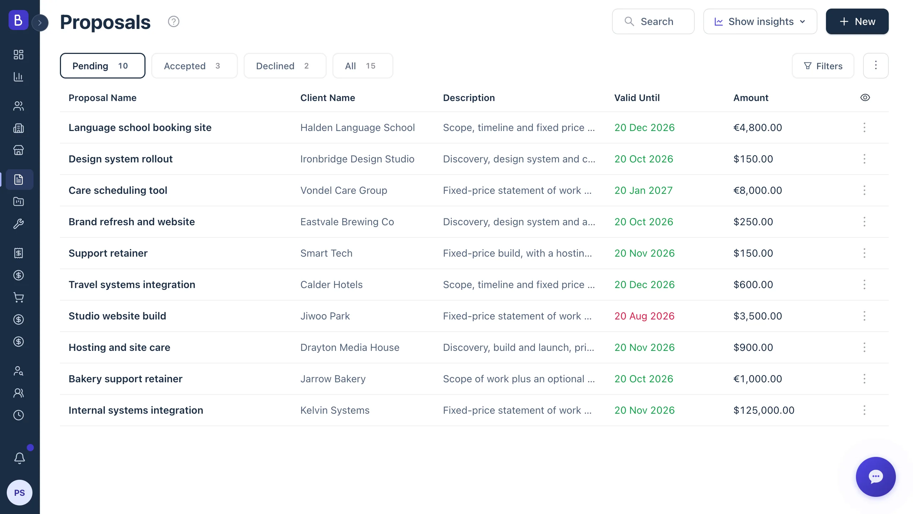
Task: Open the dashboard grid icon in sidebar
Action: 19,55
